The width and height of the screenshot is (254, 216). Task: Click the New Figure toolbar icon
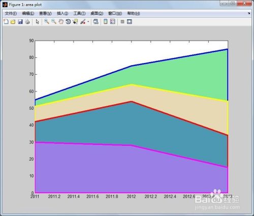[x=6, y=22]
